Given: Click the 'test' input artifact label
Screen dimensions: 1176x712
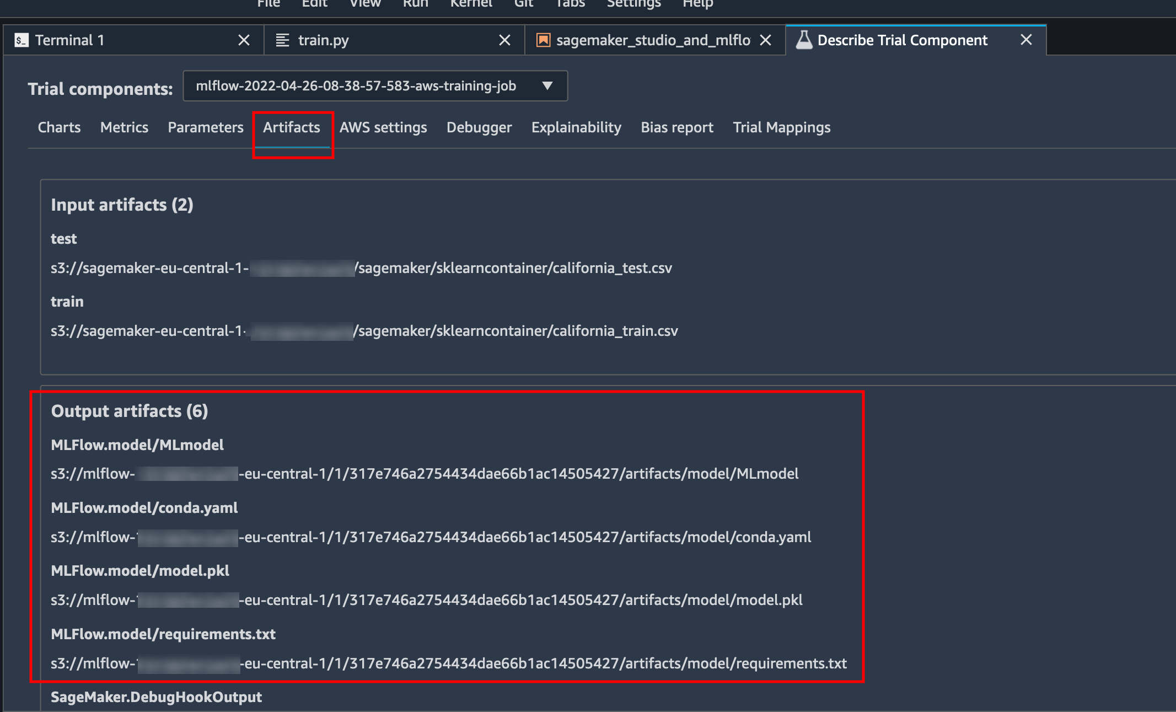Looking at the screenshot, I should [x=63, y=239].
